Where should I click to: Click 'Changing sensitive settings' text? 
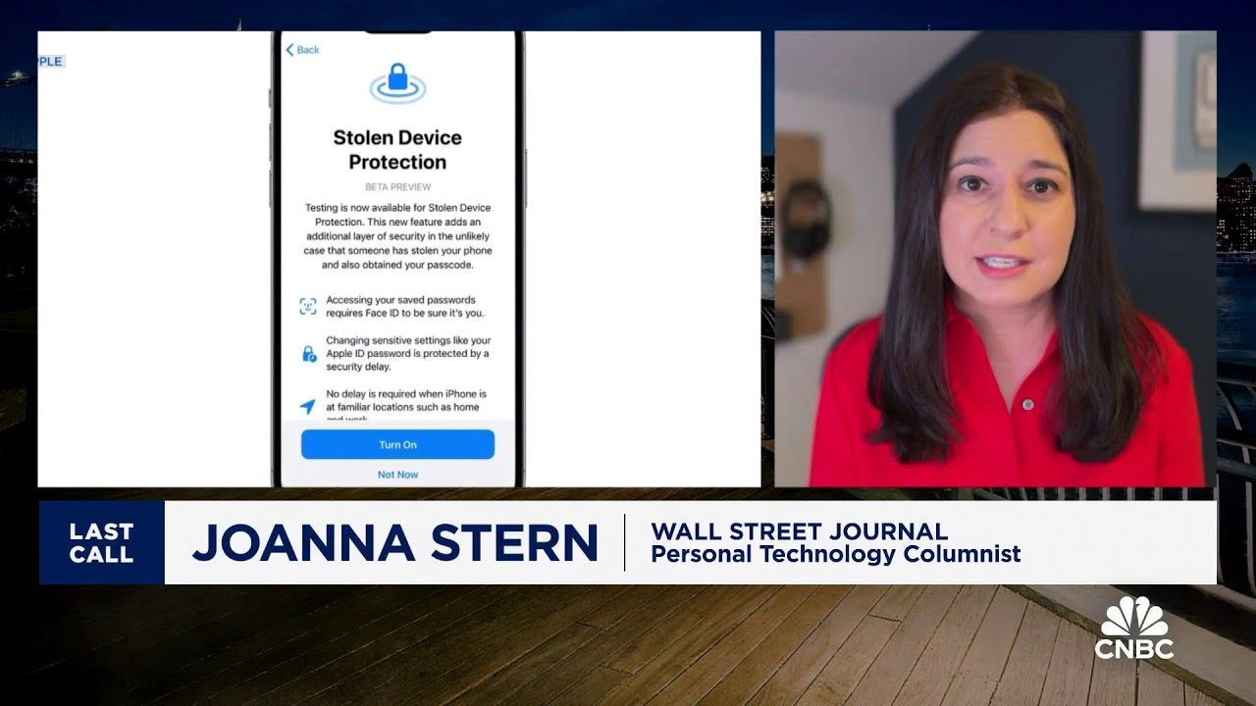click(x=408, y=353)
